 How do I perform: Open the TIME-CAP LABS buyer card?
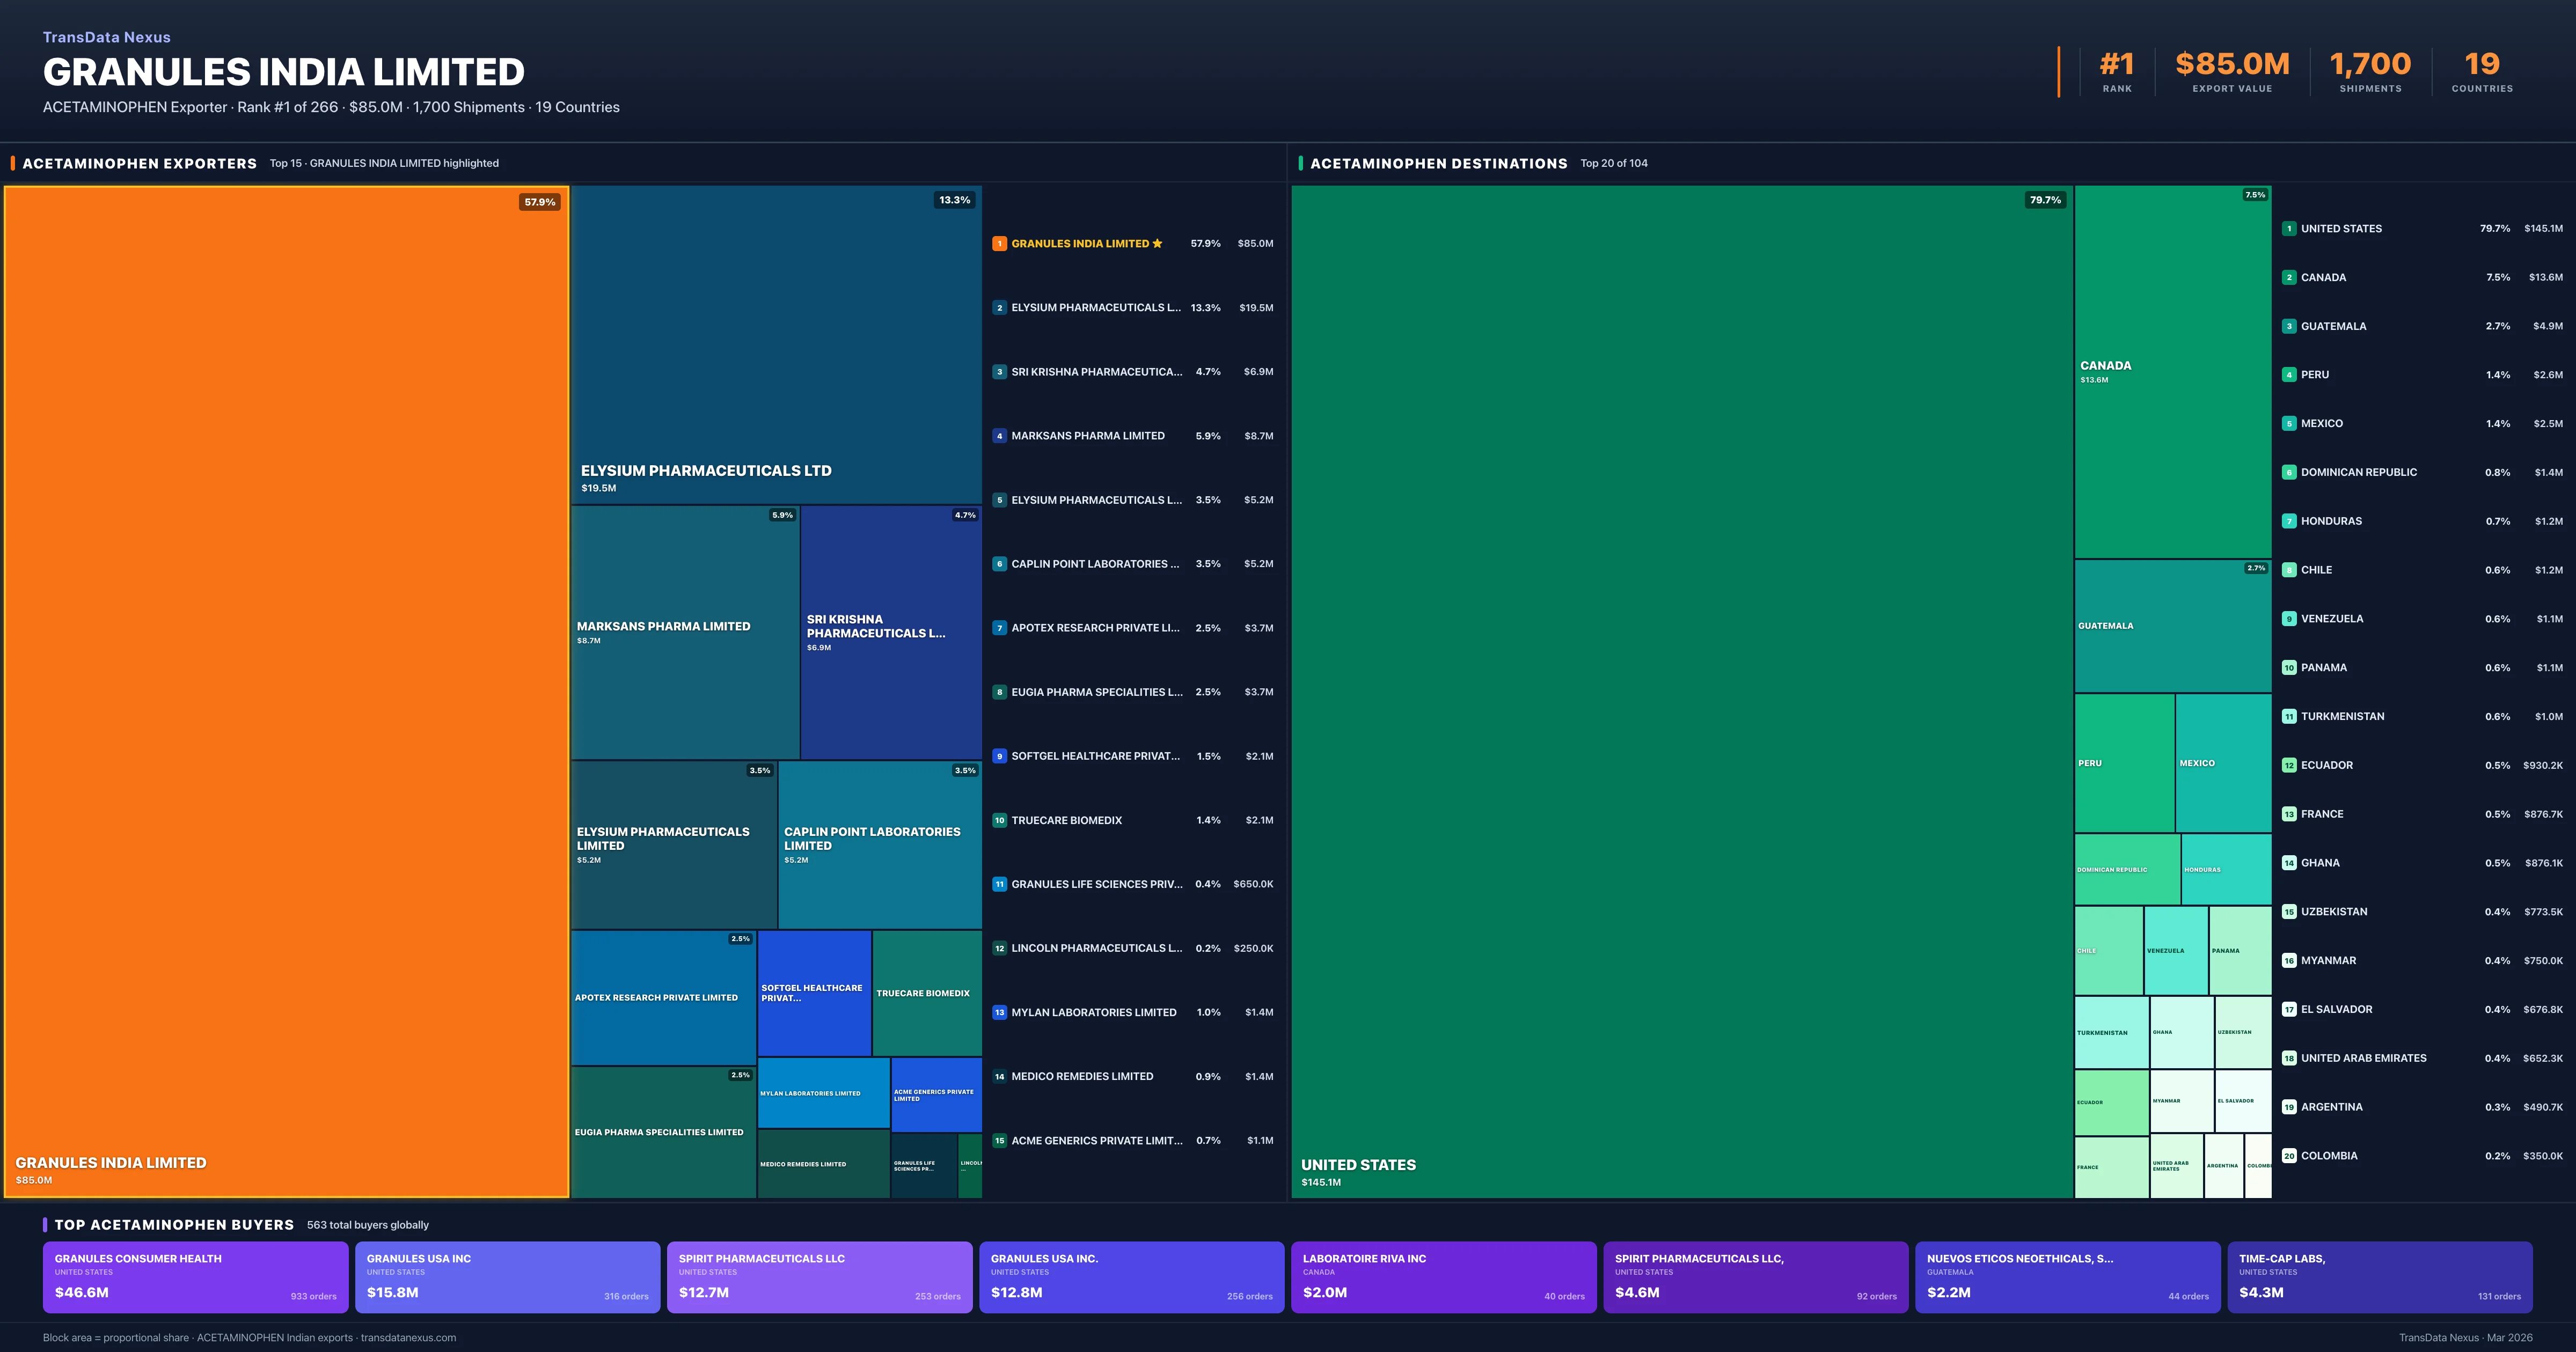[x=2379, y=1277]
